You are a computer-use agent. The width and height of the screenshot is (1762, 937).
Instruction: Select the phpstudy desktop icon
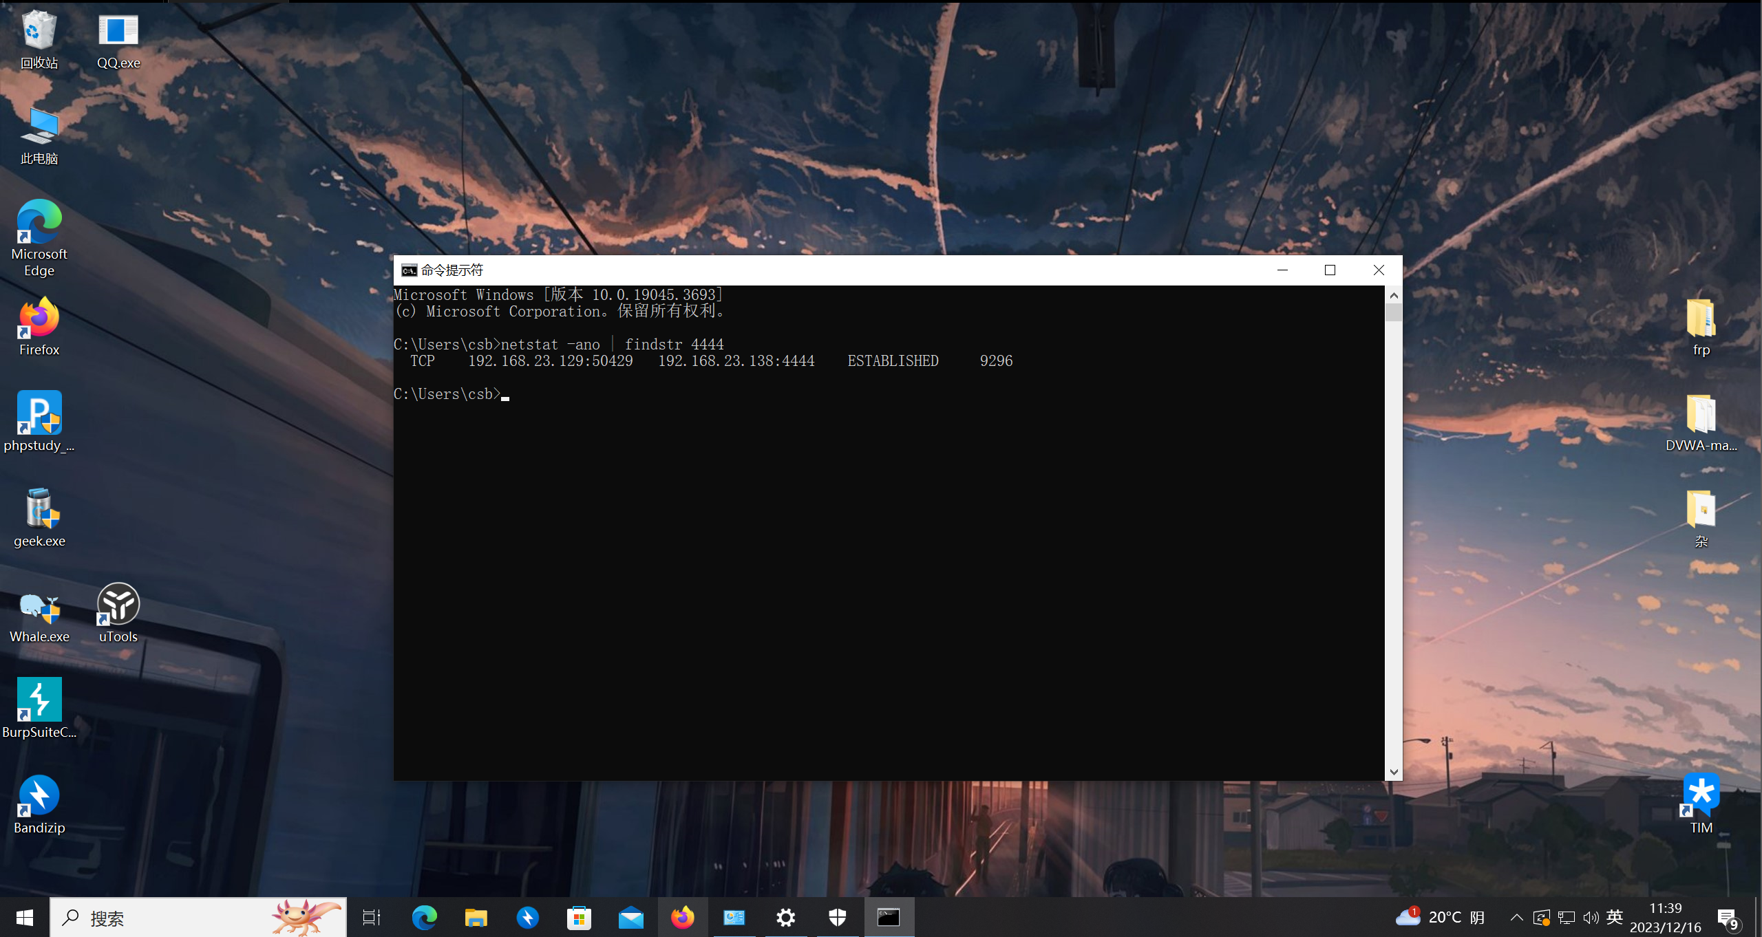(39, 421)
